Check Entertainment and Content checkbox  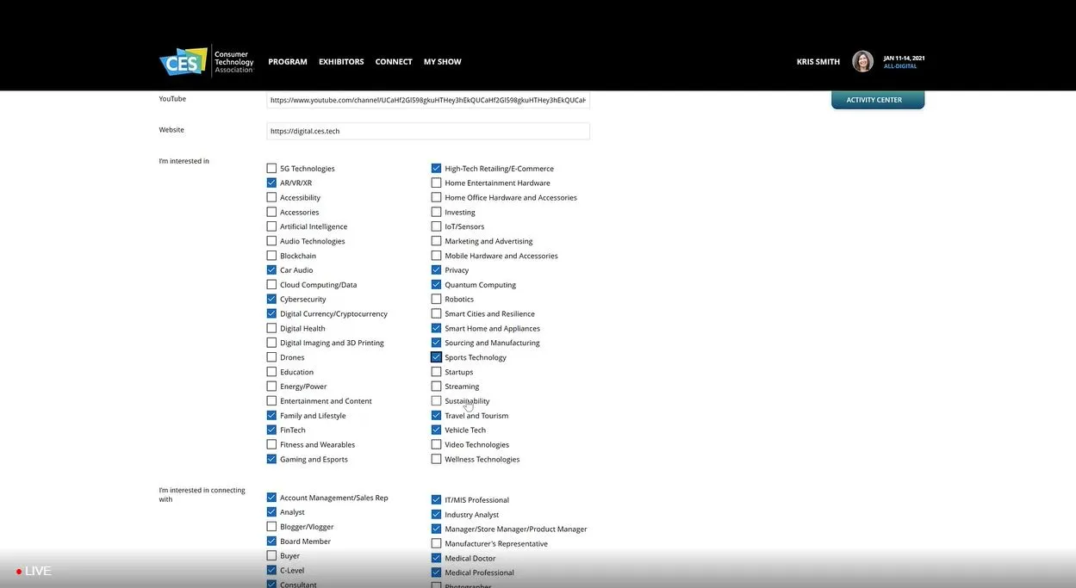point(271,400)
